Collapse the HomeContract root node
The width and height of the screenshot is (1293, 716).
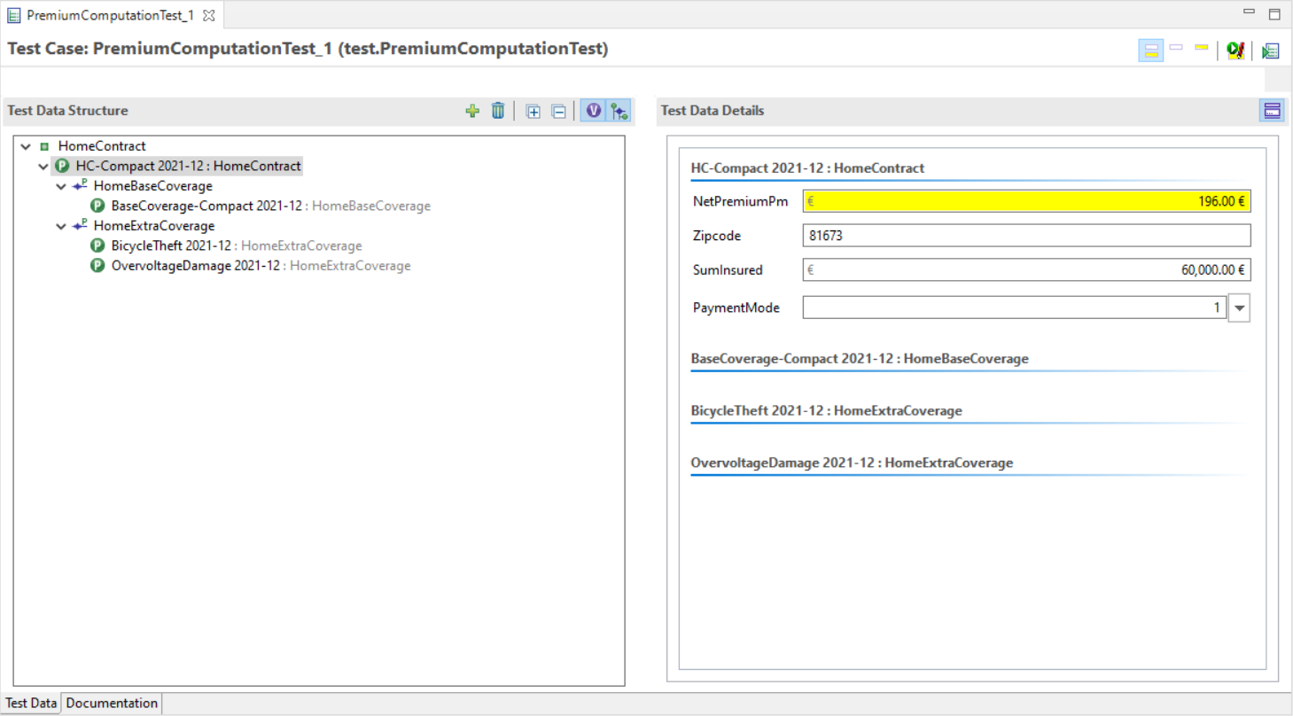coord(24,145)
